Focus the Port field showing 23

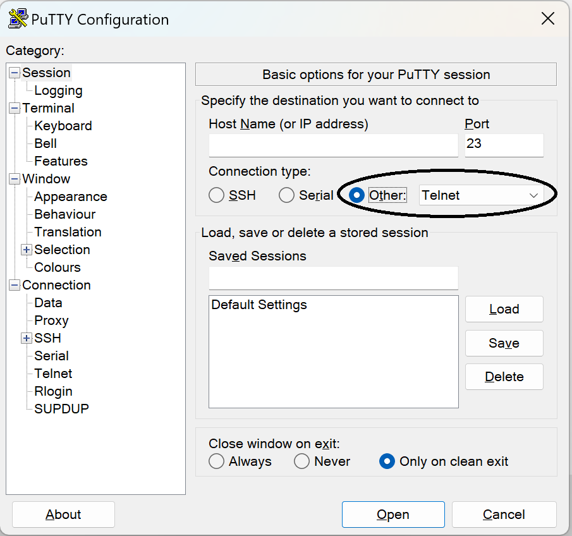(x=504, y=145)
